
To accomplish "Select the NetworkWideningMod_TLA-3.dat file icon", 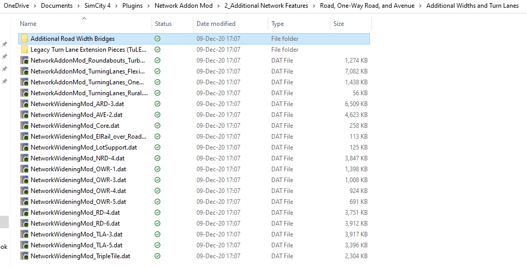I will click(24, 234).
